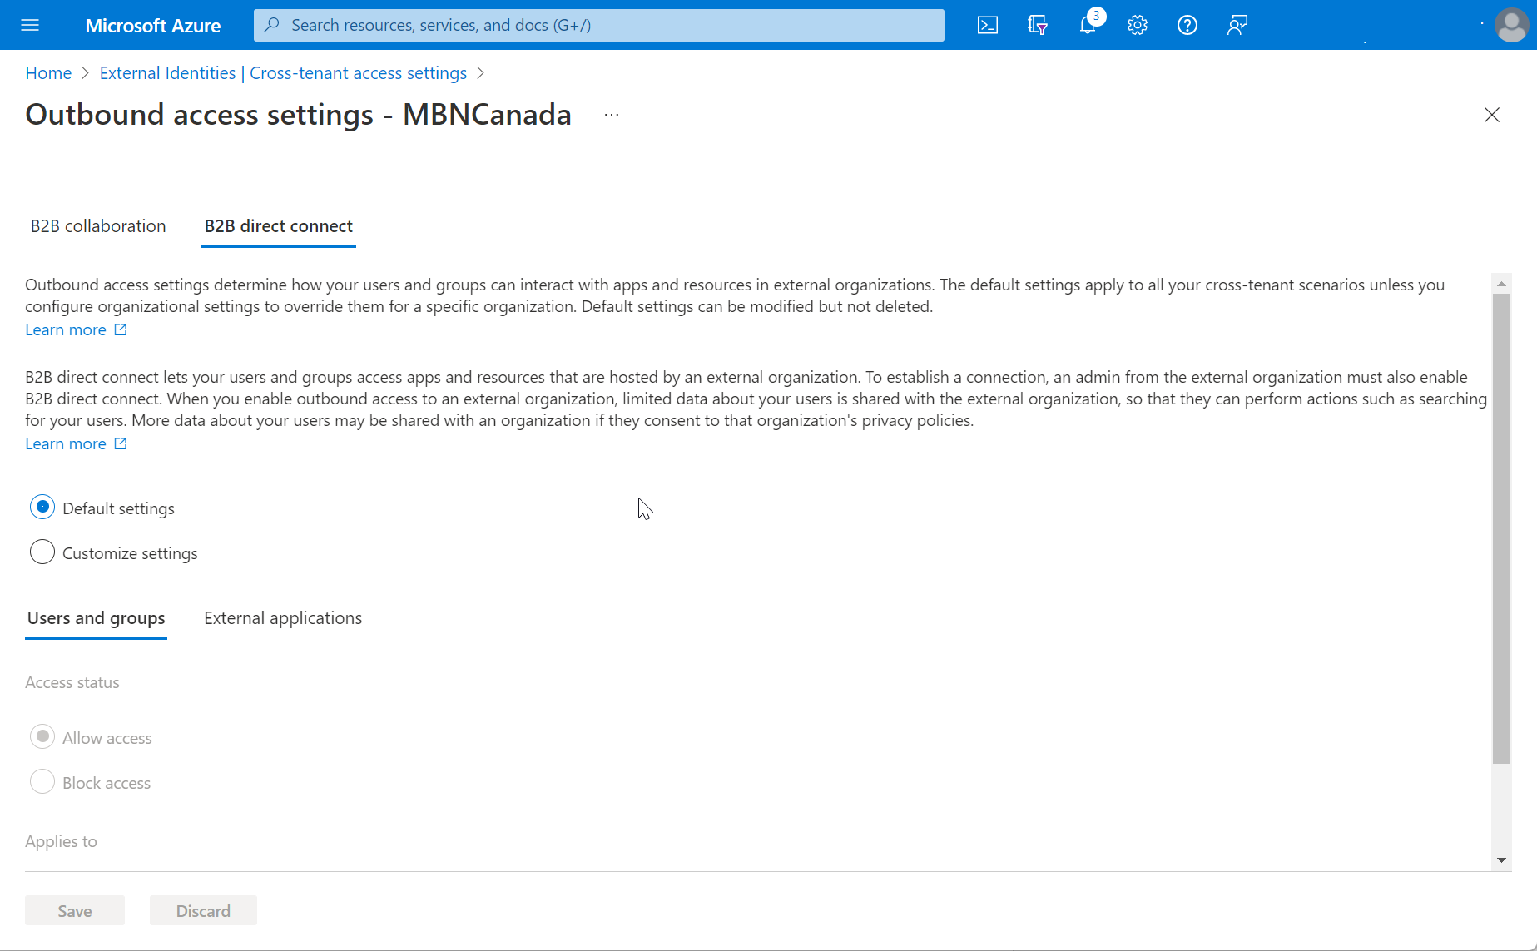Screen dimensions: 1537x951
Task: Click the Save button
Action: coord(75,910)
